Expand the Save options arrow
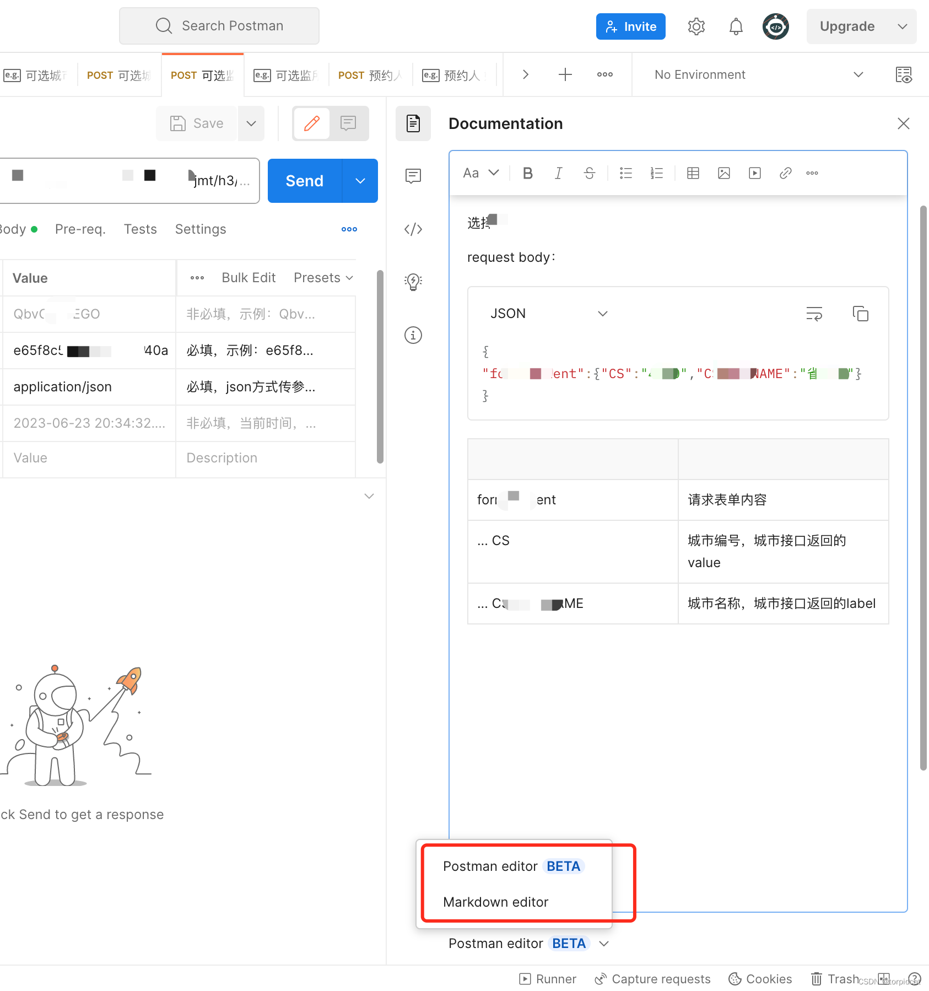This screenshot has width=929, height=991. click(251, 123)
